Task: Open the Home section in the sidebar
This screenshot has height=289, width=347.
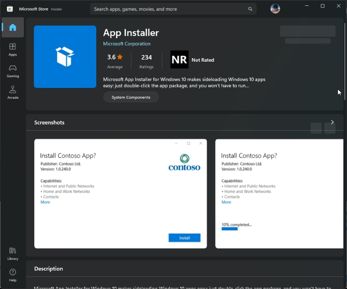Action: click(x=13, y=27)
